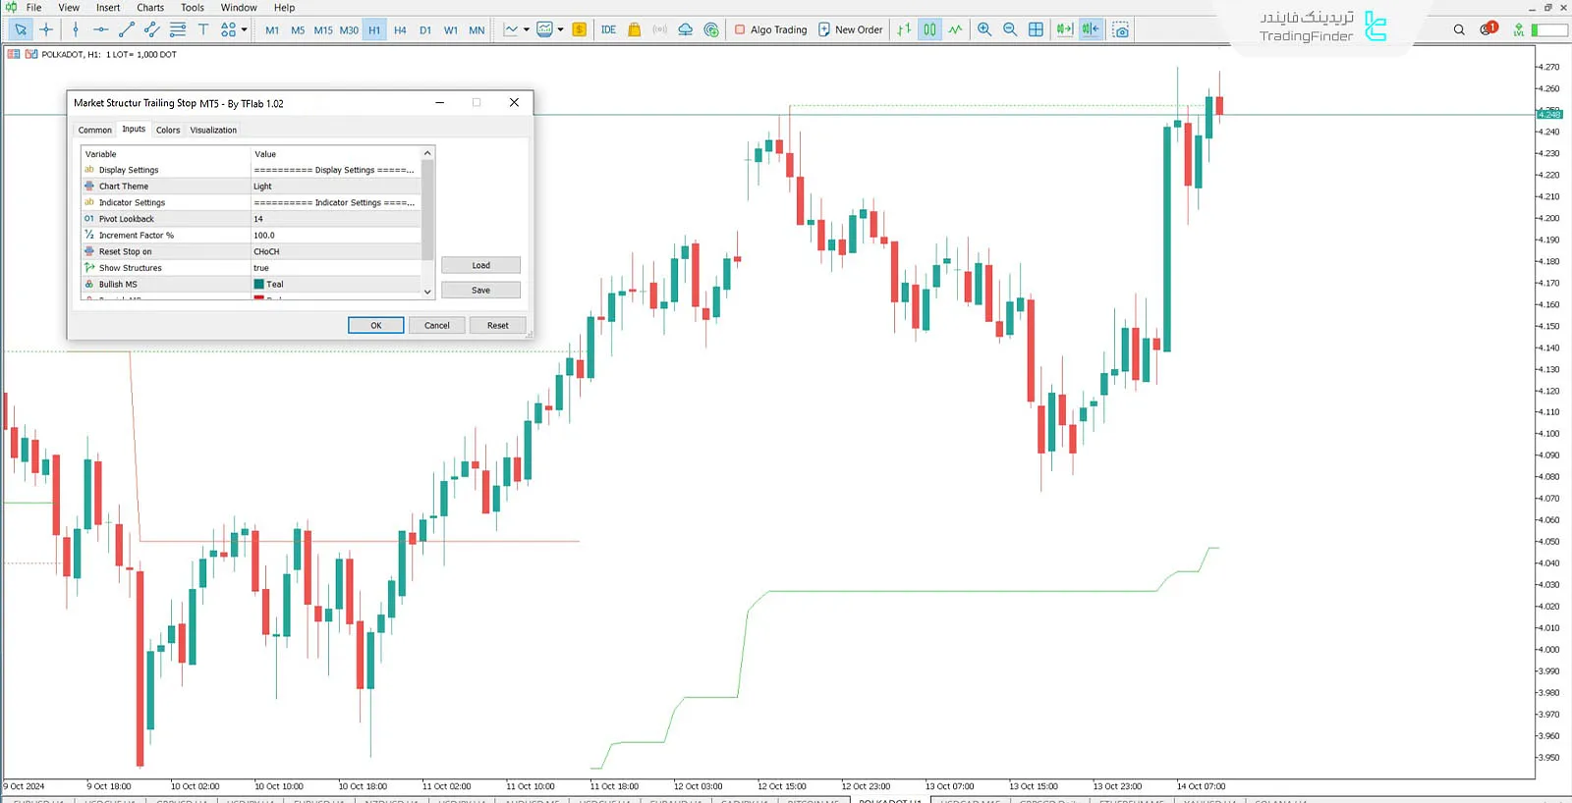Edit the Pivot Lookback value 14
Screen dimensions: 1572x803
pyautogui.click(x=336, y=219)
